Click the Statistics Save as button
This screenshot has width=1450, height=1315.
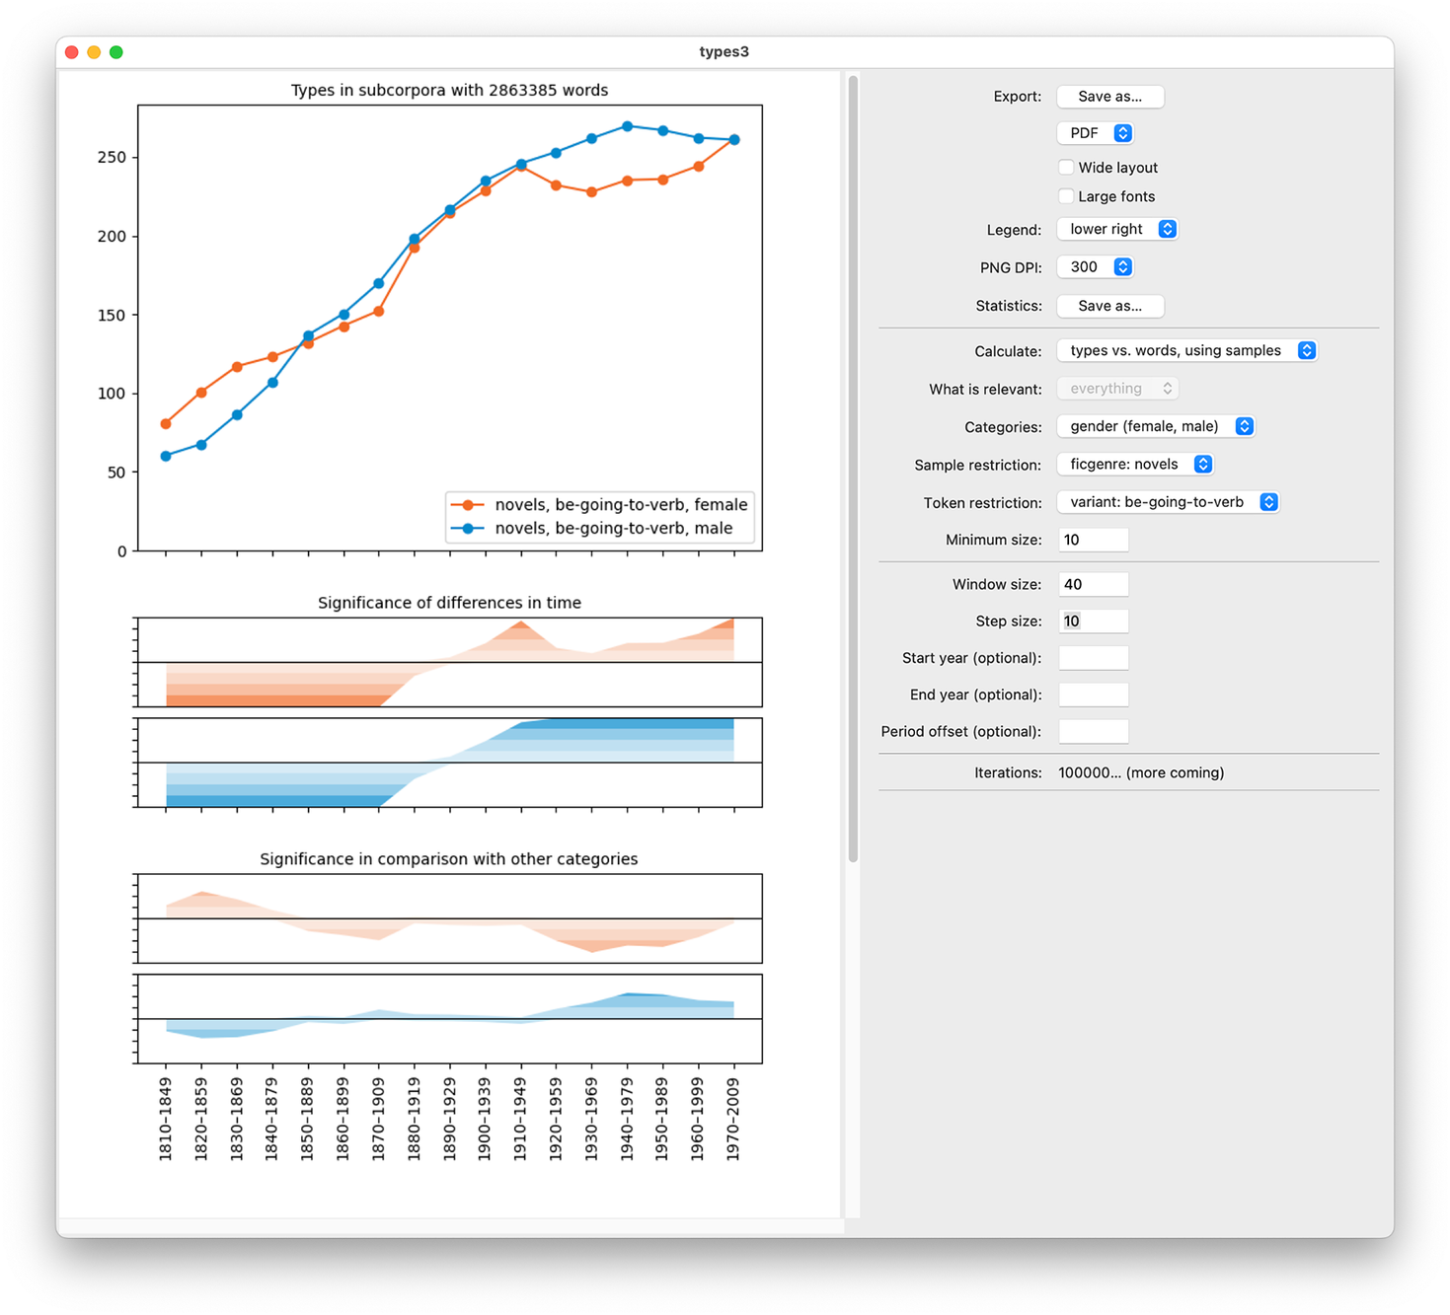(1109, 306)
